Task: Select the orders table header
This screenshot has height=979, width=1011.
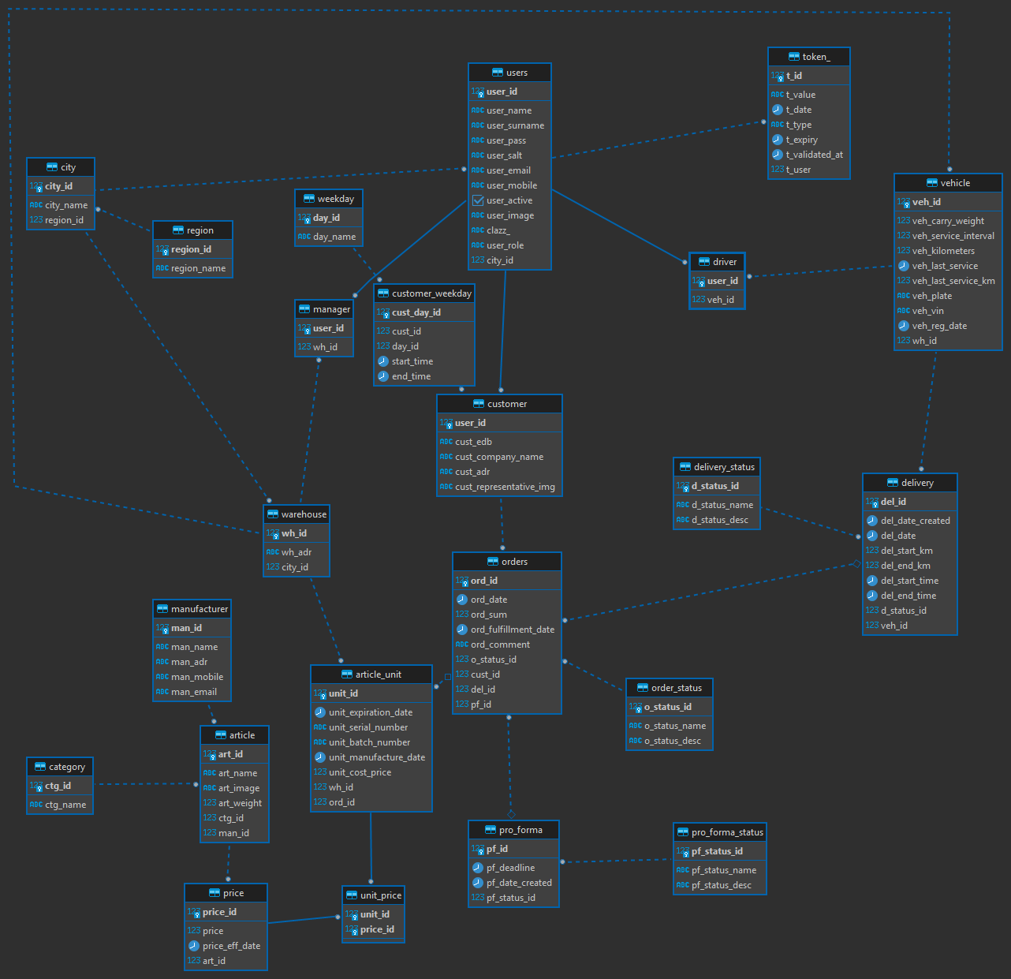Action: [507, 562]
